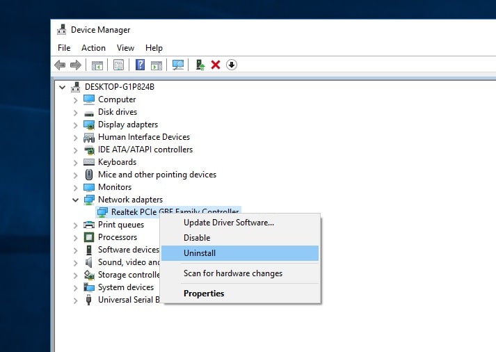Viewport: 496px width, 352px height.
Task: Expand the Disk drives category
Action: (75, 113)
